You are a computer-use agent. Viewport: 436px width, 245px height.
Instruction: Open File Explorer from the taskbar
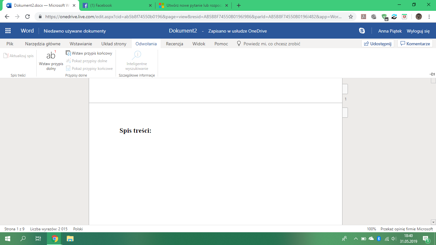tap(70, 239)
